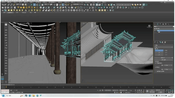Open the V-Ray menu
175x98 pixels.
(x=93, y=2)
